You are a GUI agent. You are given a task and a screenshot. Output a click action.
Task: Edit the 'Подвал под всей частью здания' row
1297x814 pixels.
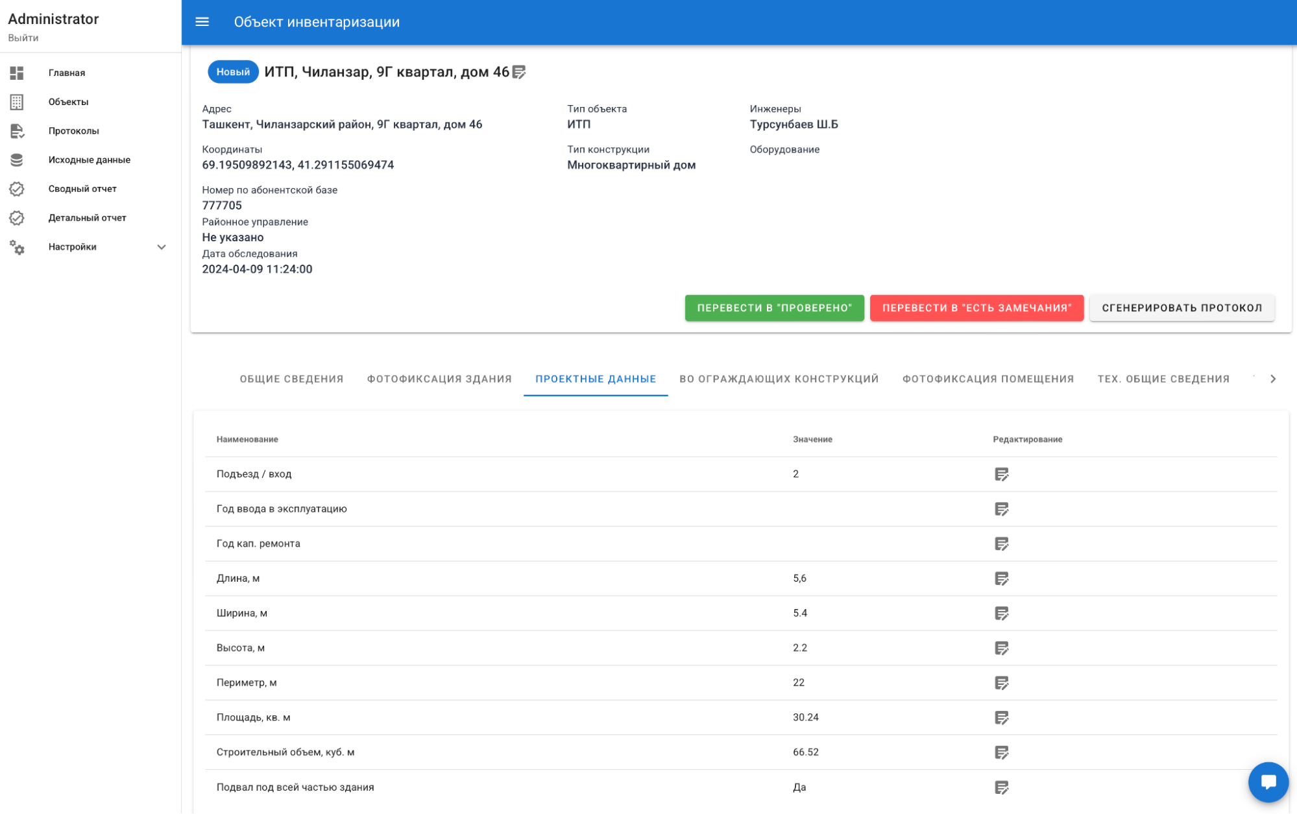(x=1001, y=787)
